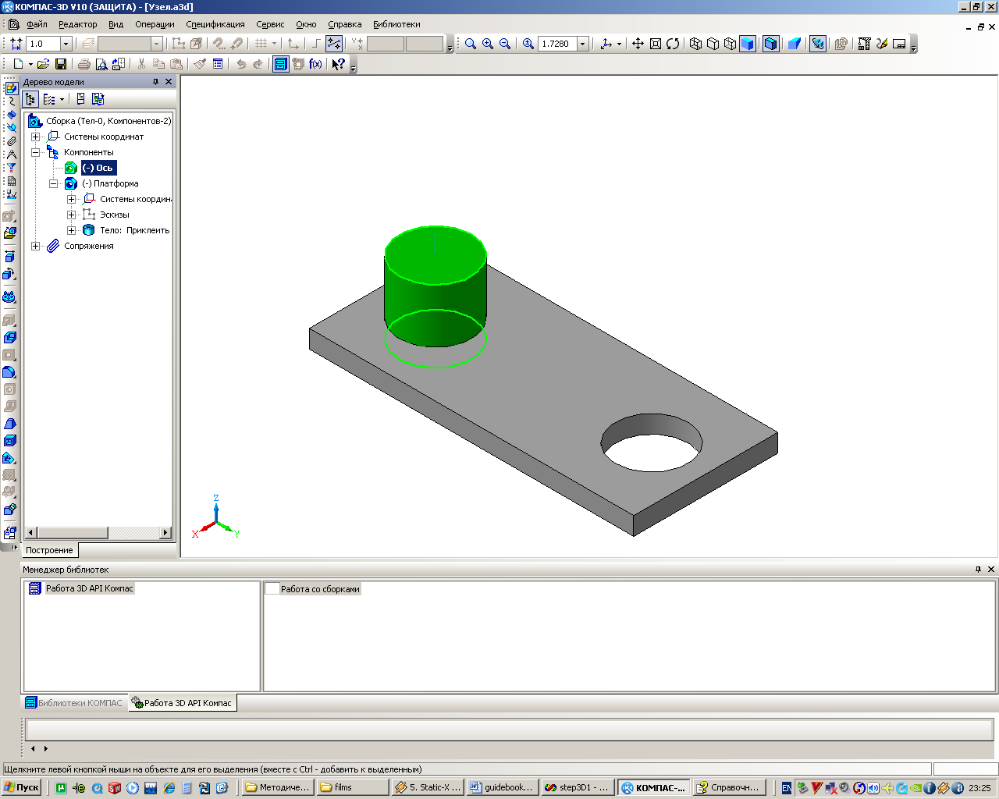Select the Платформа component in tree
Viewport: 999px width, 799px height.
116,183
